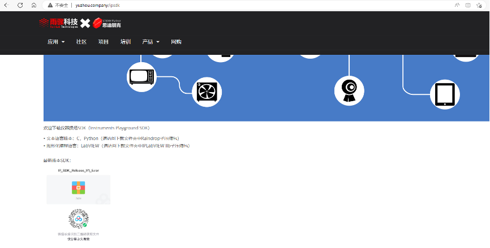Expand the 应用 dropdown menu
Screen dimensions: 490x248
point(55,42)
